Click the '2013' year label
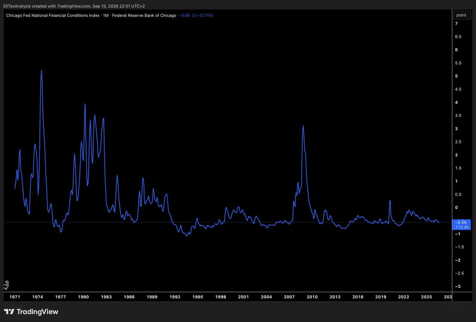Image resolution: width=476 pixels, height=322 pixels. 335,297
